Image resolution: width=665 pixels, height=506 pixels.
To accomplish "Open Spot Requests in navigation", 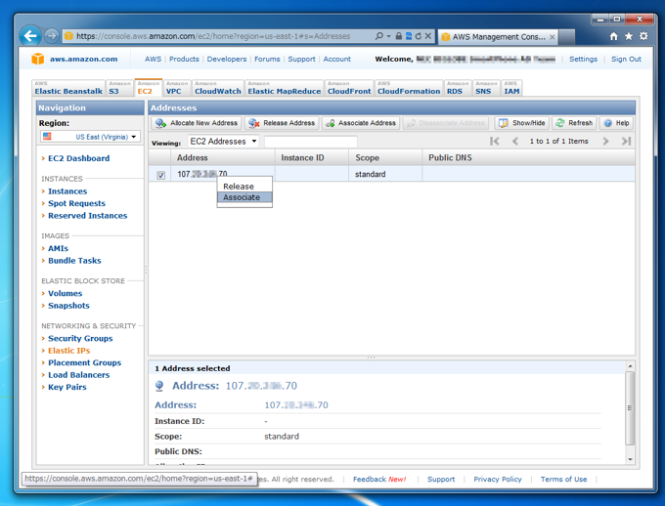I will [x=76, y=203].
